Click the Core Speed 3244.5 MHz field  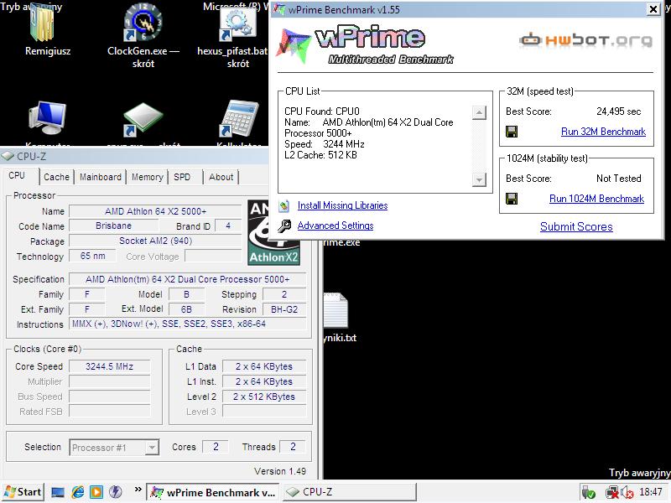click(x=110, y=366)
